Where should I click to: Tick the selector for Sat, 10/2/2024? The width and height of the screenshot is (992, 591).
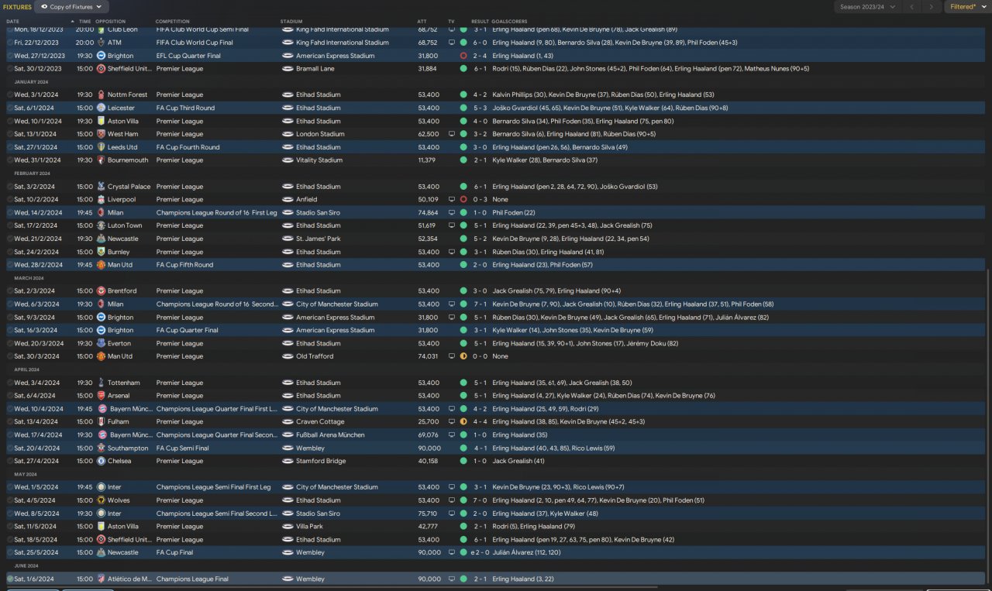coord(10,199)
